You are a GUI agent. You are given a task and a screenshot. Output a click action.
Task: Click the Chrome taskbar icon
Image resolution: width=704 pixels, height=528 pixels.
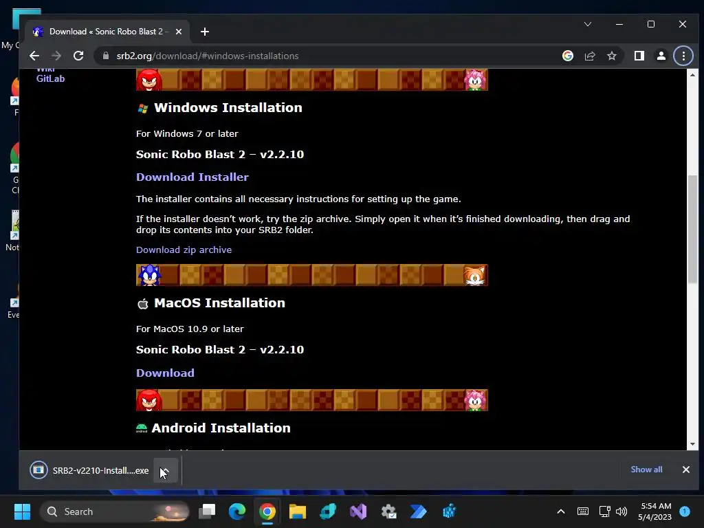tap(267, 511)
